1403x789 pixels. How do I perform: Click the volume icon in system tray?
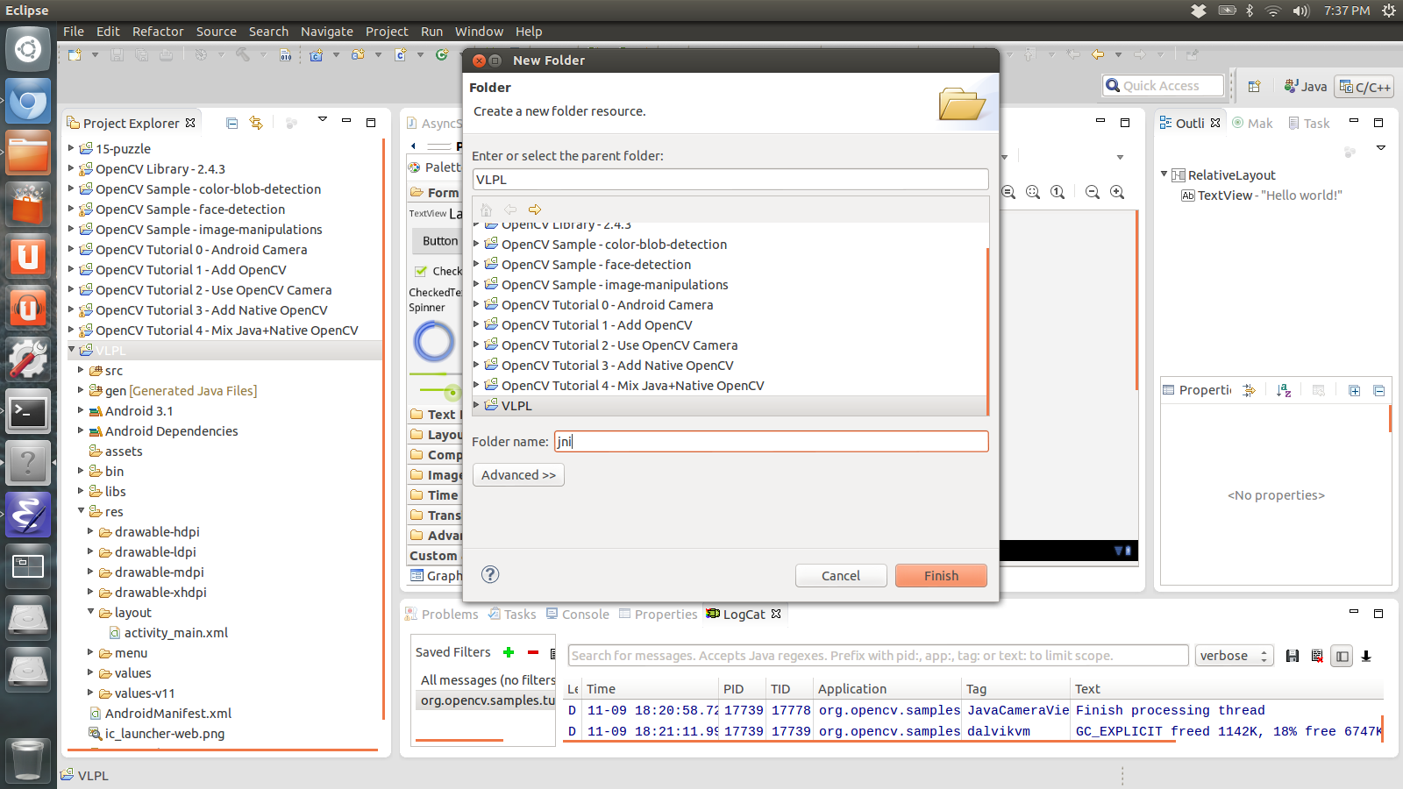pos(1300,11)
